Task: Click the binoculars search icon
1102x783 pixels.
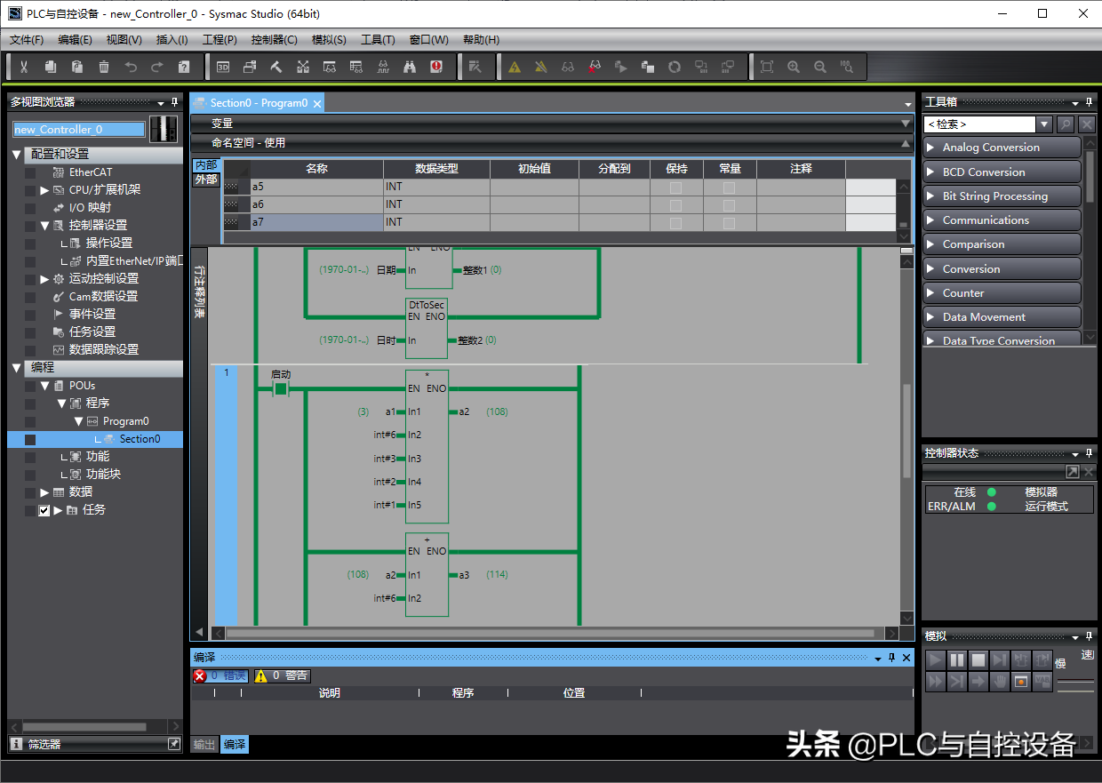Action: 410,67
